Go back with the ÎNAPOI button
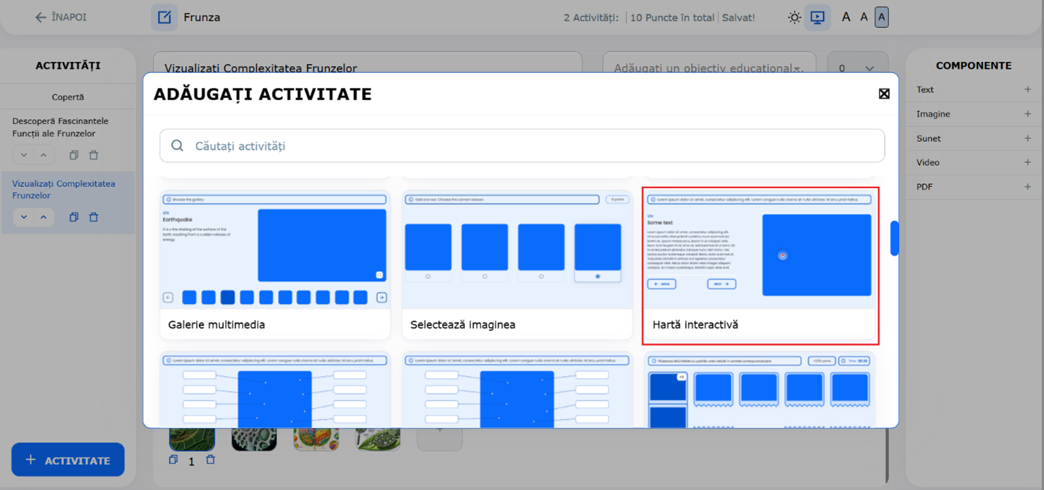 [x=61, y=18]
